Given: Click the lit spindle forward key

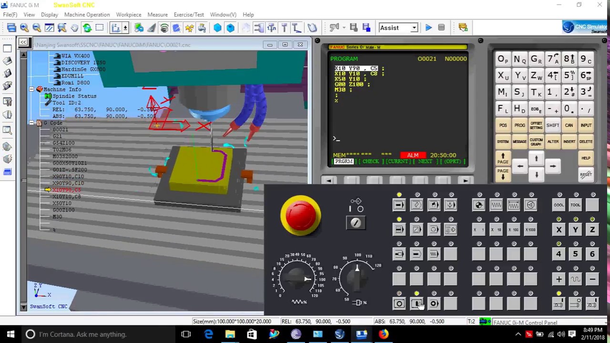Looking at the screenshot, I should (x=559, y=303).
